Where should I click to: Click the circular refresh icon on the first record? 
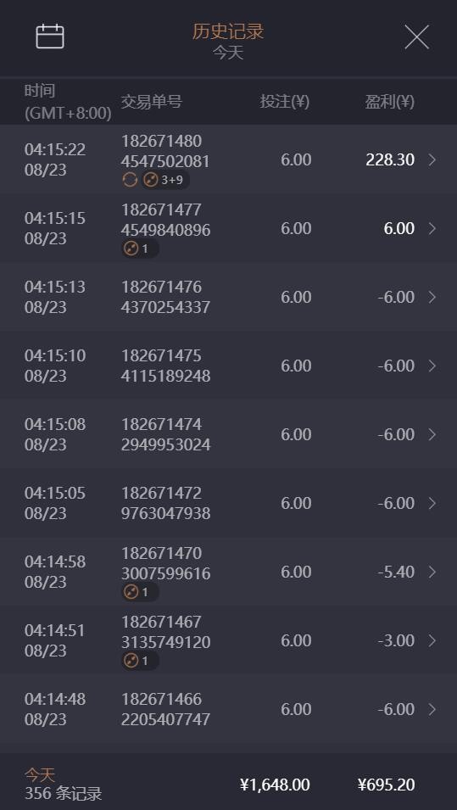point(130,181)
